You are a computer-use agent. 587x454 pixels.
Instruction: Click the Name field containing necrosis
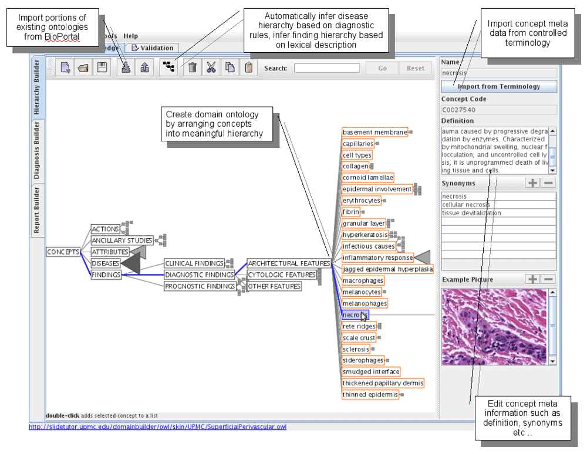(499, 73)
